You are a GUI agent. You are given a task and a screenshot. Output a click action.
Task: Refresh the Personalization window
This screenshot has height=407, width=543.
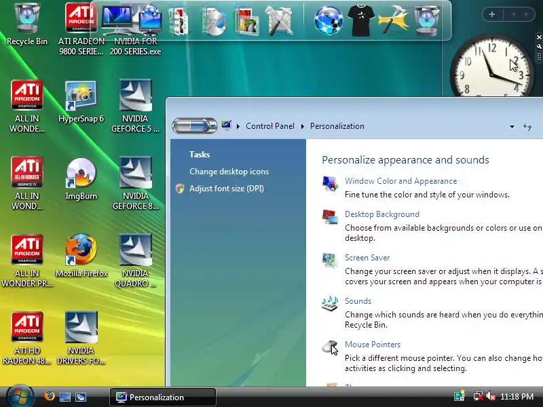pos(527,127)
